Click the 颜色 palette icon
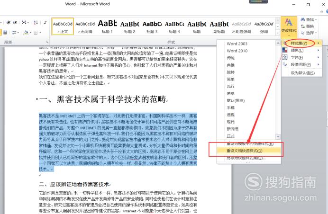Viewport: 328px width, 214px height. pyautogui.click(x=285, y=50)
